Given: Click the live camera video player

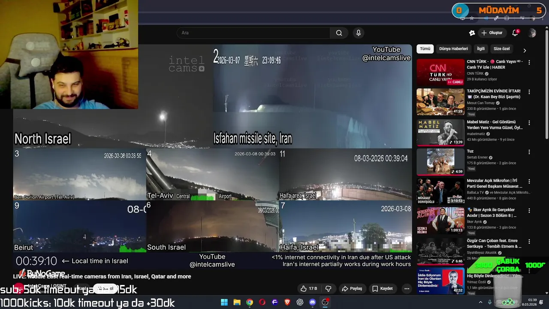Looking at the screenshot, I should tap(212, 156).
